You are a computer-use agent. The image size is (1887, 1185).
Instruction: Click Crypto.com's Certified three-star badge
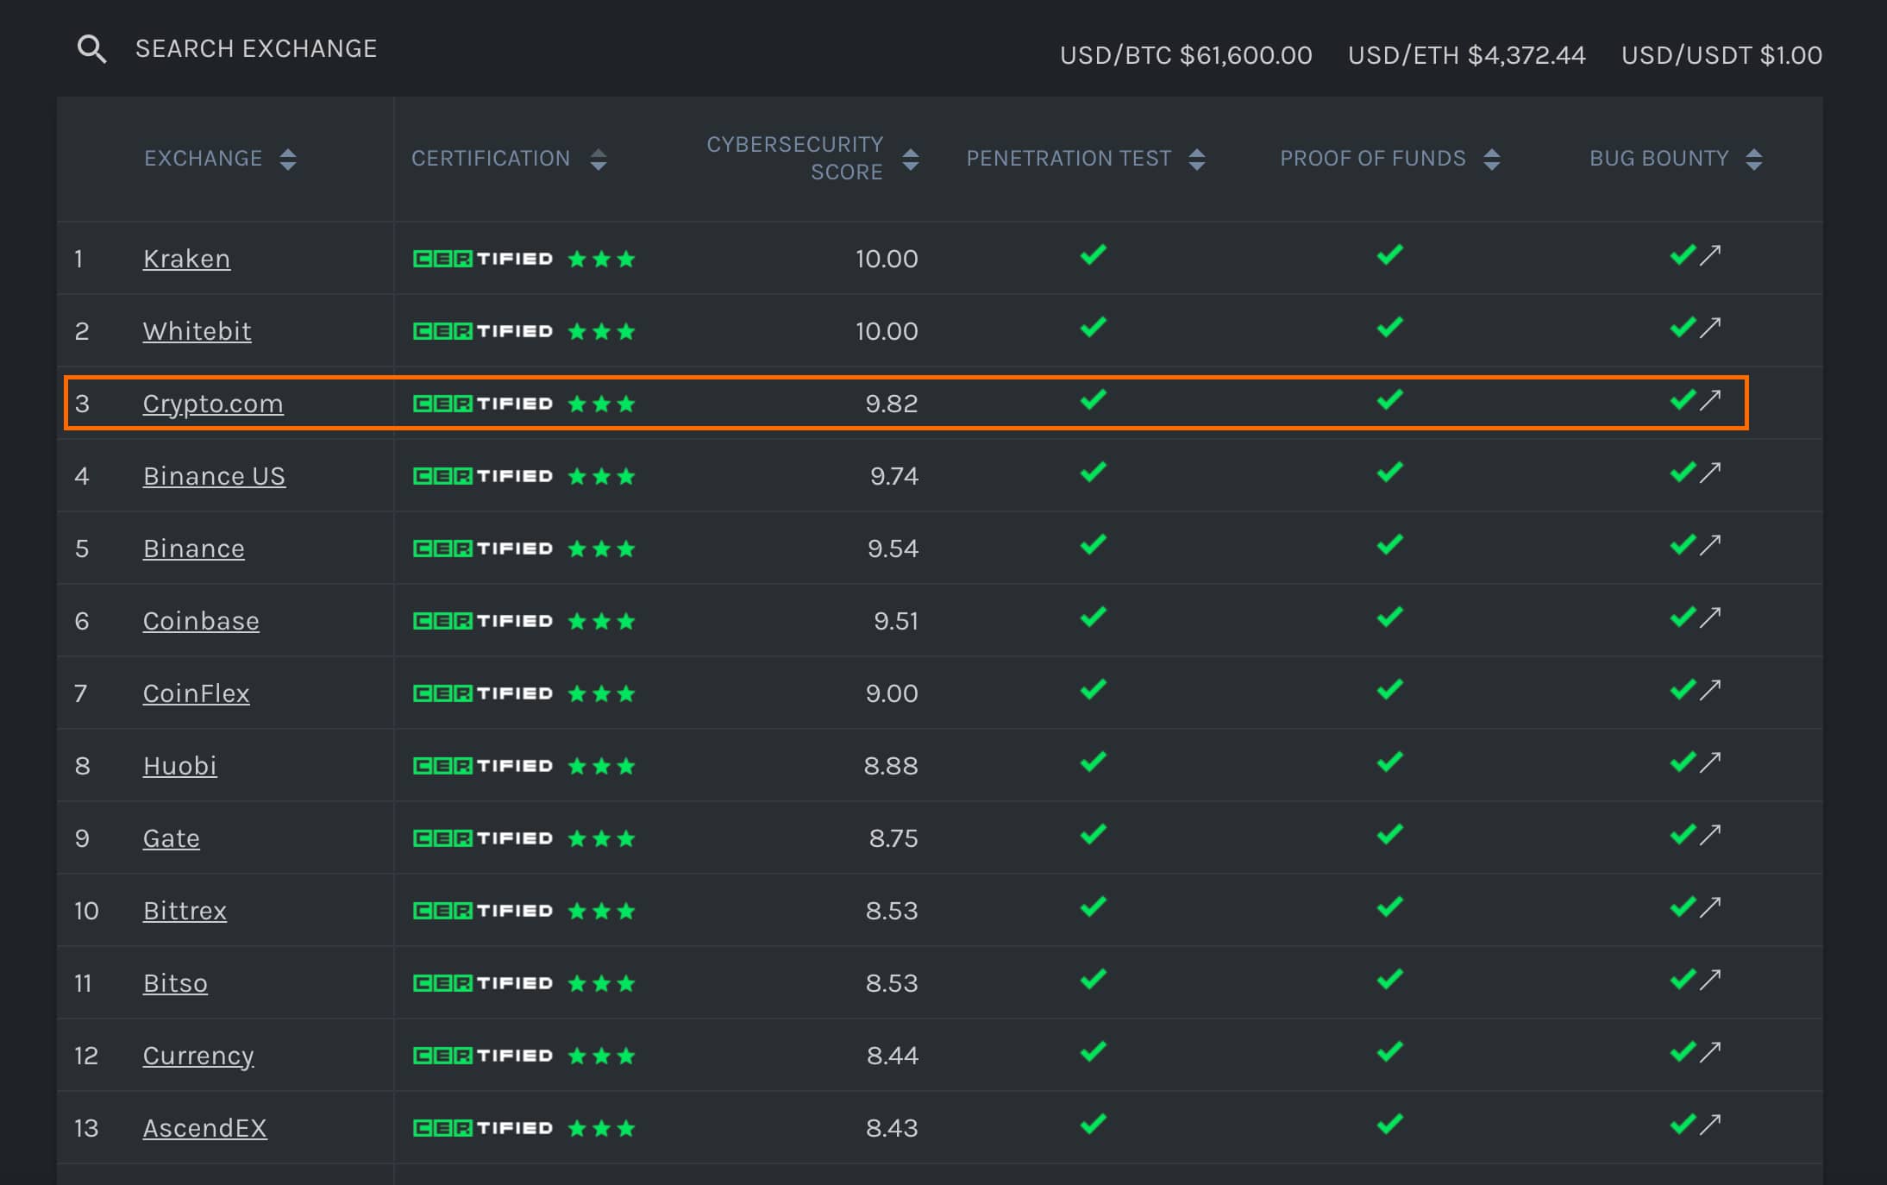pos(524,404)
